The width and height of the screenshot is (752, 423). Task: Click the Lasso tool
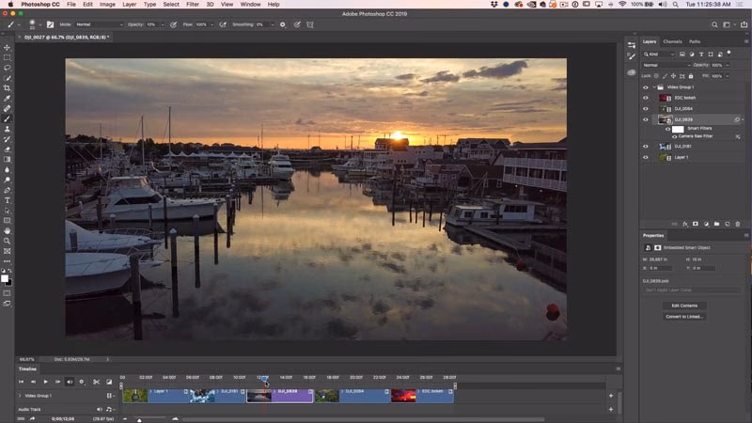[x=8, y=68]
